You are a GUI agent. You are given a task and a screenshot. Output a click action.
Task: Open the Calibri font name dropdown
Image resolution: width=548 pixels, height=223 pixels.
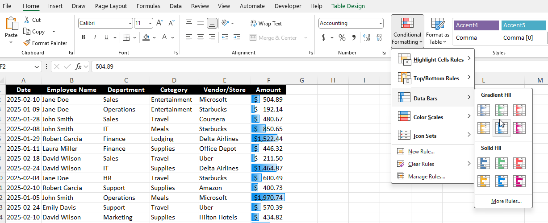[130, 23]
